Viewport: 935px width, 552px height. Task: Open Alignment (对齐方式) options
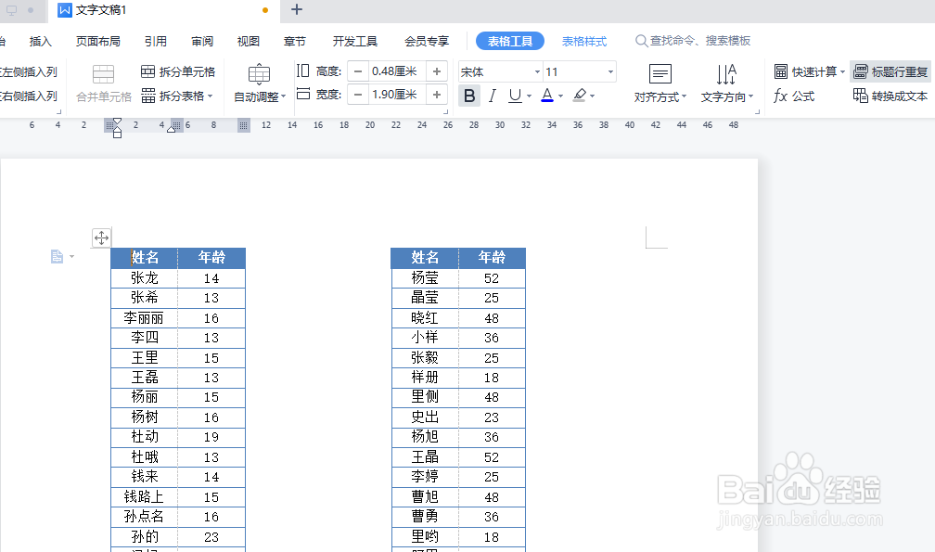pos(660,82)
